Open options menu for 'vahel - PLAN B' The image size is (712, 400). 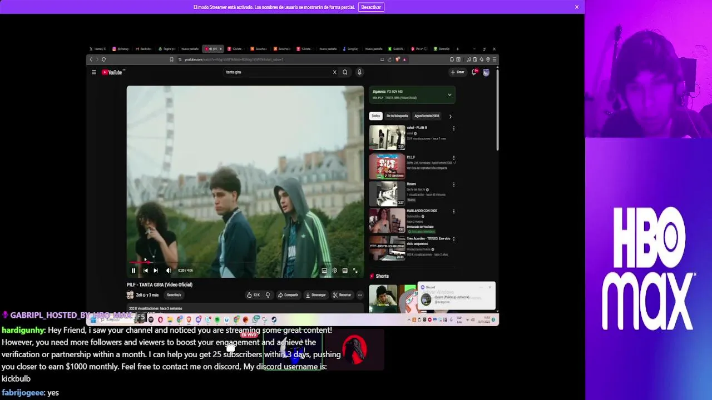pyautogui.click(x=453, y=128)
